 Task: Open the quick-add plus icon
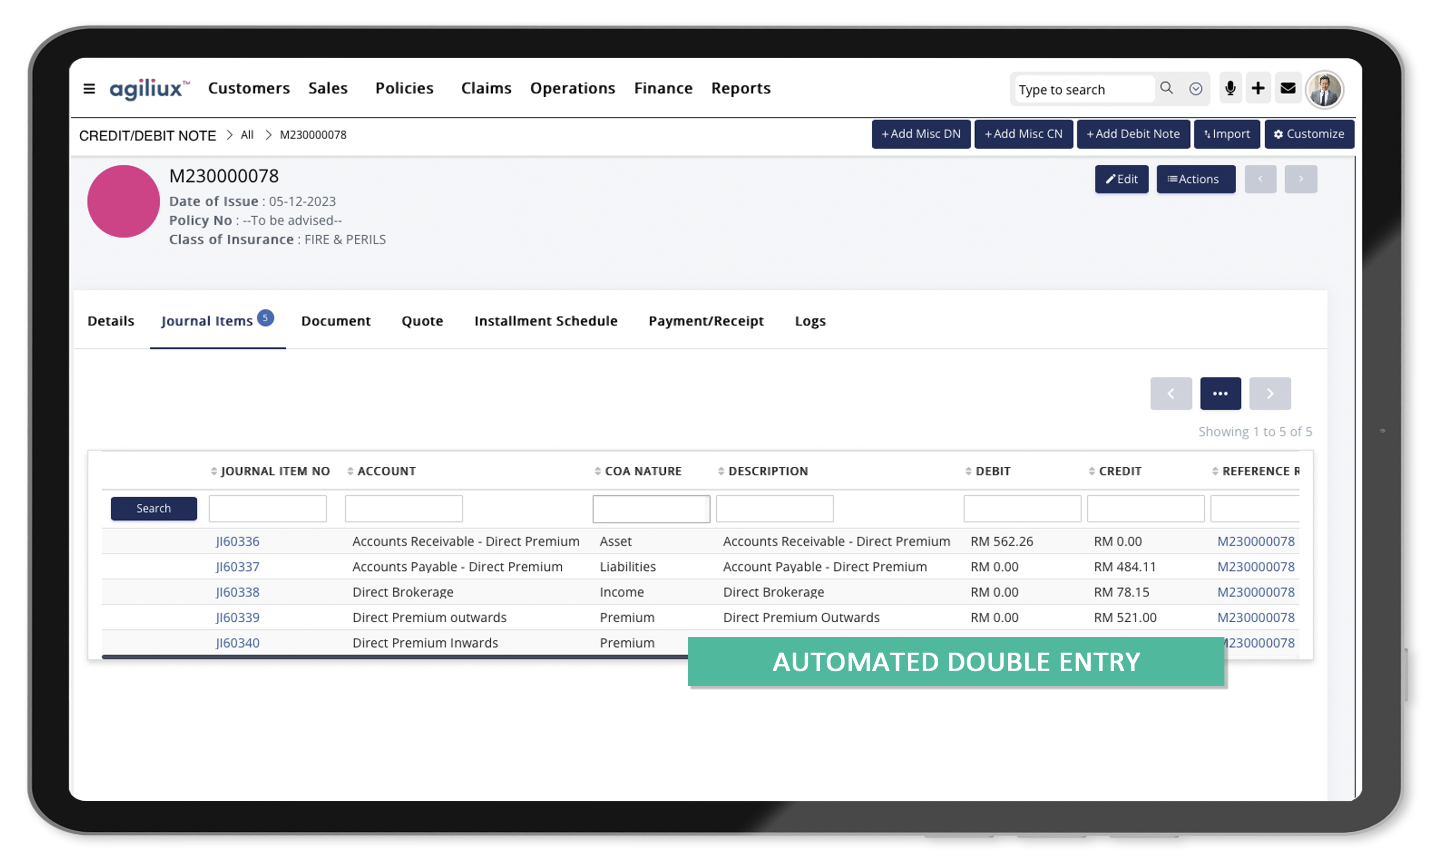click(1258, 88)
